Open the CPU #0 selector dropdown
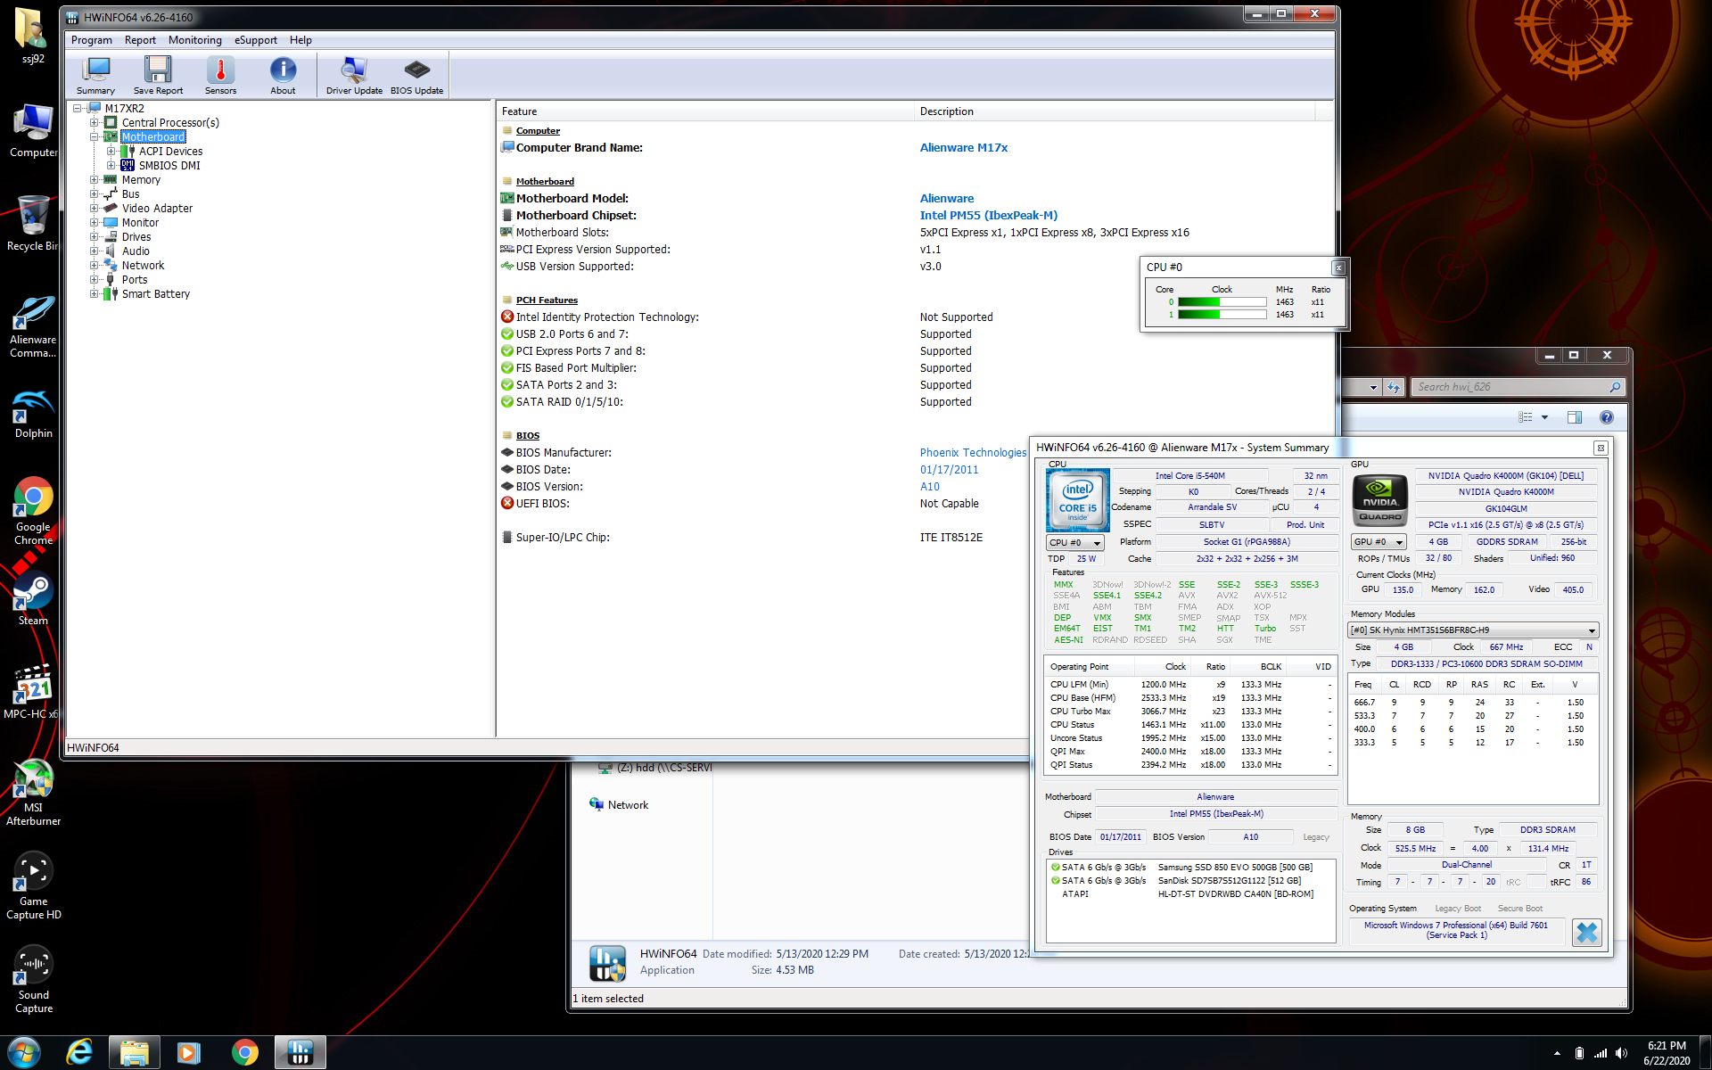The height and width of the screenshot is (1070, 1712). (x=1075, y=542)
